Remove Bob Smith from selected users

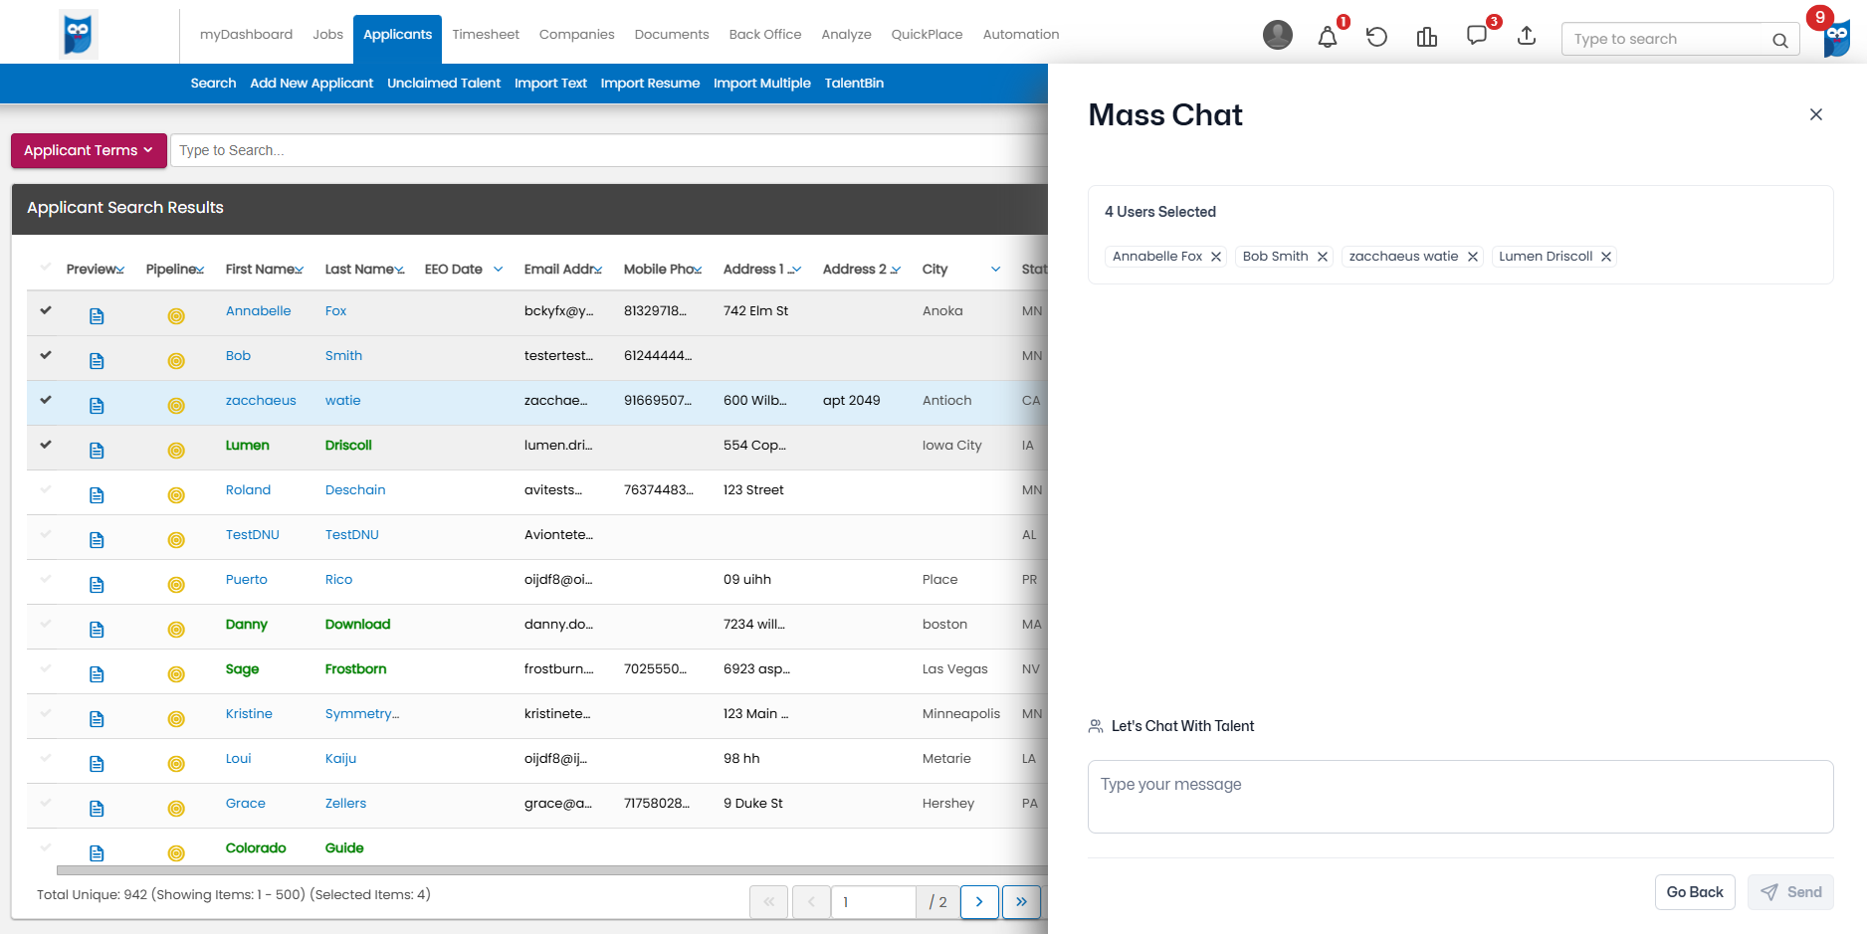pos(1323,257)
